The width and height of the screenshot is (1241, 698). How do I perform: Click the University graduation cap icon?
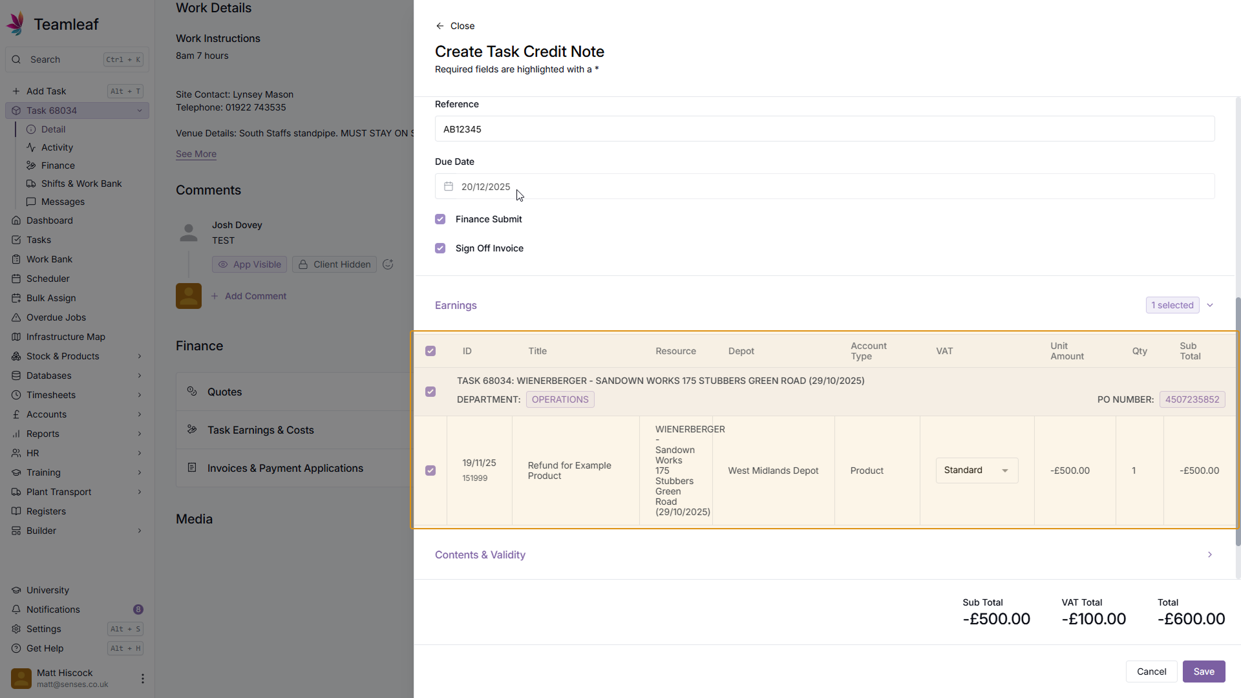click(16, 590)
